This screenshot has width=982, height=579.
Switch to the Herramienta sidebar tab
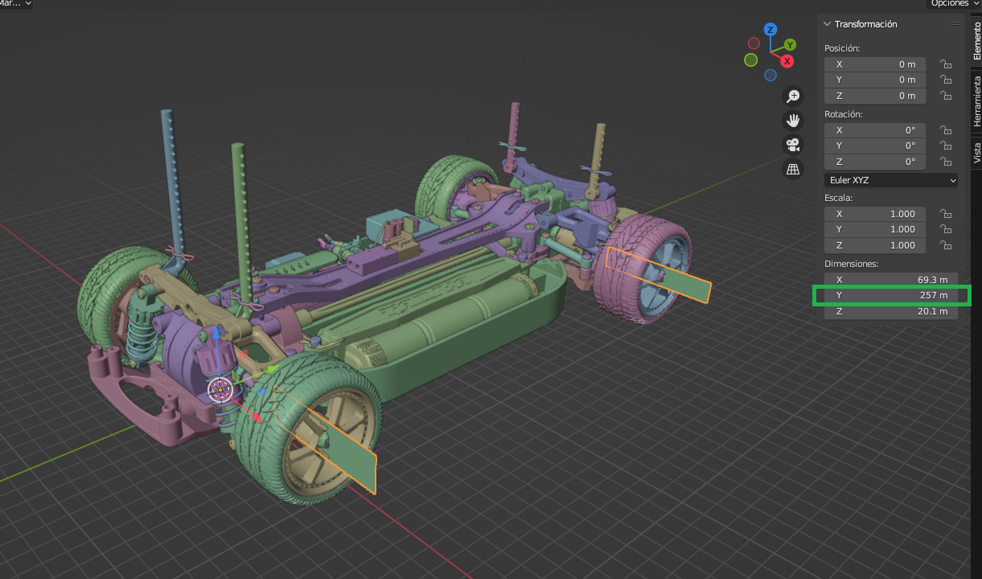point(977,101)
